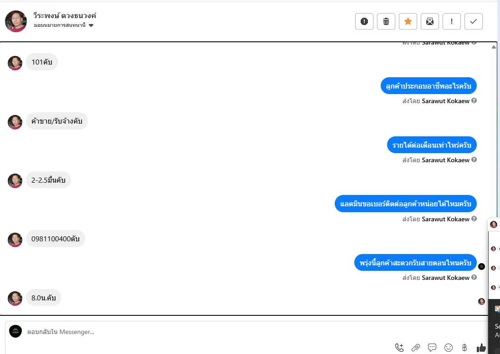
Task: Delete conversation using trash icon
Action: (386, 21)
